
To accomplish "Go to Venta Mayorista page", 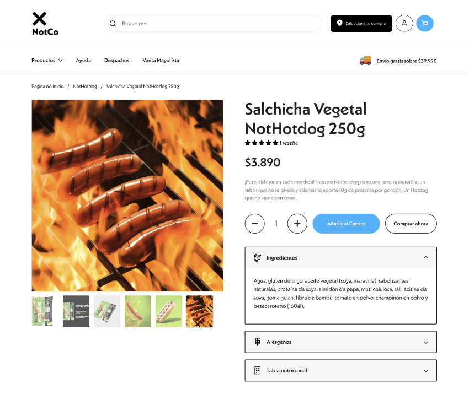I will 161,60.
